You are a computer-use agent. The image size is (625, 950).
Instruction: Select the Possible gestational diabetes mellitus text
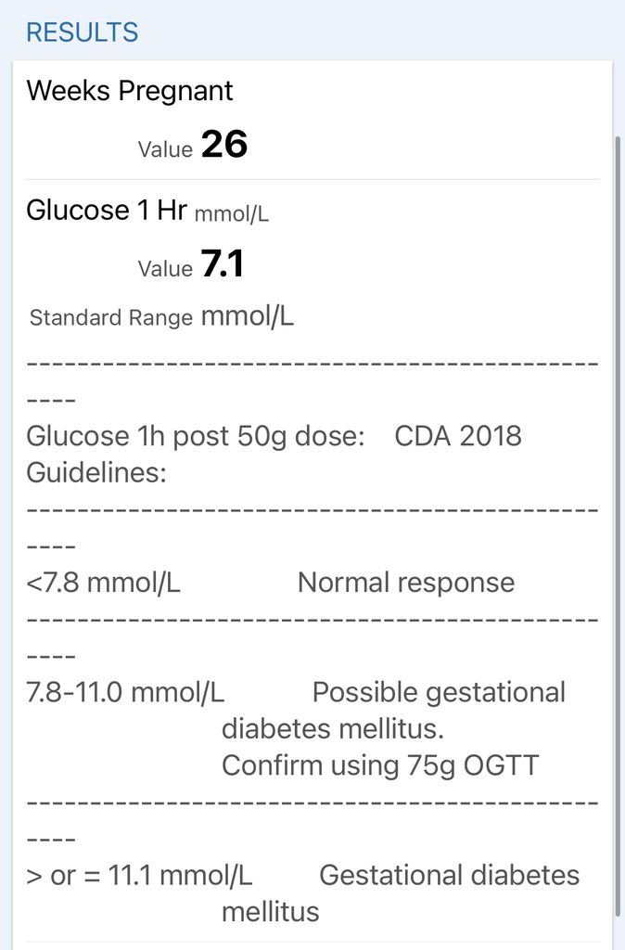pyautogui.click(x=393, y=710)
